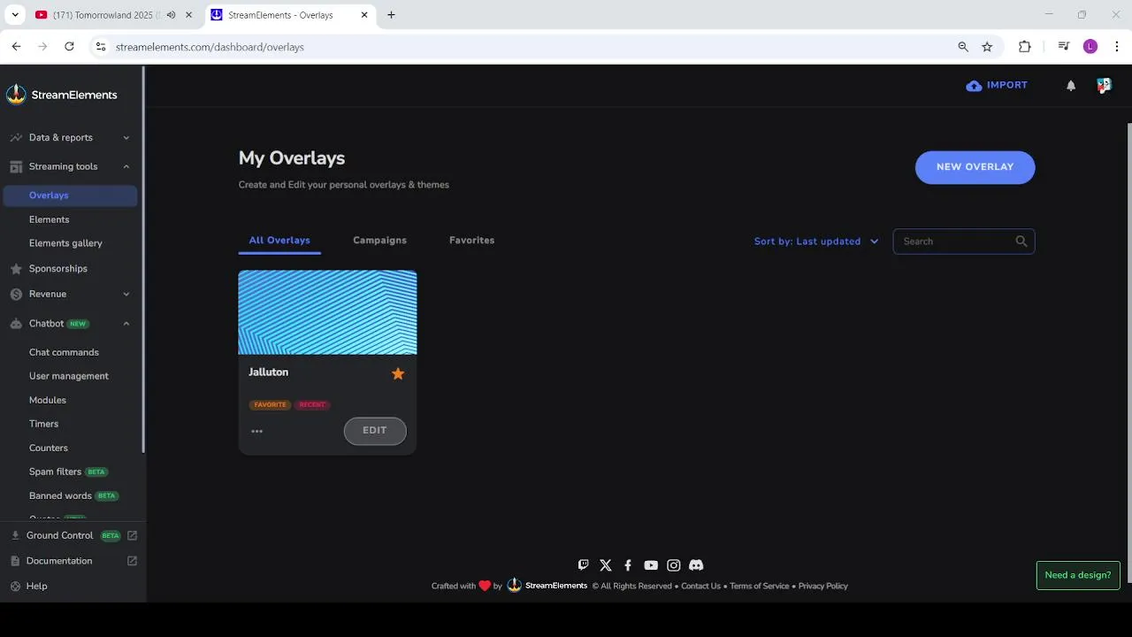Open Chat commands page

click(64, 352)
